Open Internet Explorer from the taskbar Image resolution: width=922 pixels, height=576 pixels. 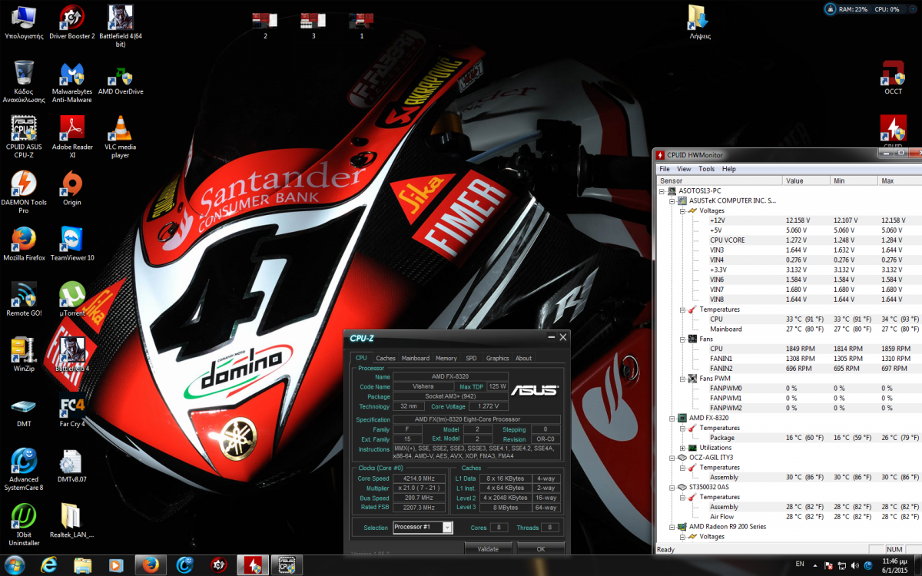coord(51,564)
